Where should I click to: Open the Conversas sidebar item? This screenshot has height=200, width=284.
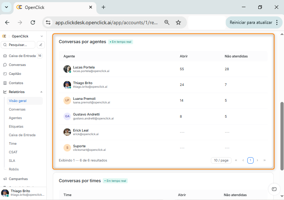[17, 65]
